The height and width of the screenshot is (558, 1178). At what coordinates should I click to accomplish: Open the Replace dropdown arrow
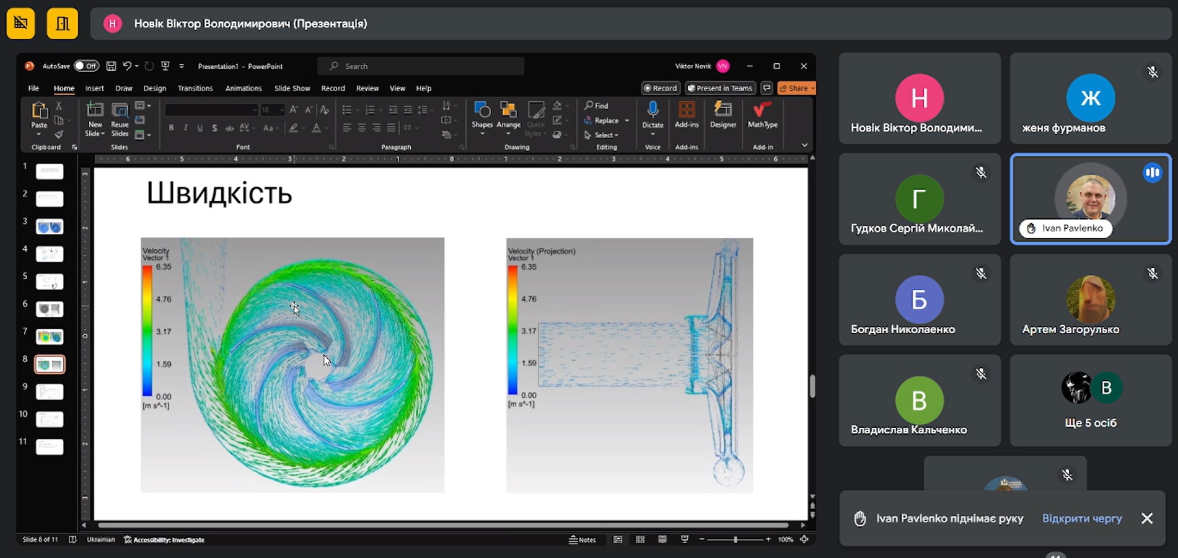(627, 120)
